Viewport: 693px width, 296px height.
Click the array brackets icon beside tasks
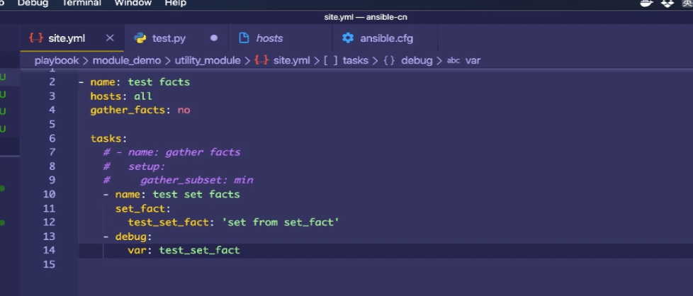pos(331,60)
